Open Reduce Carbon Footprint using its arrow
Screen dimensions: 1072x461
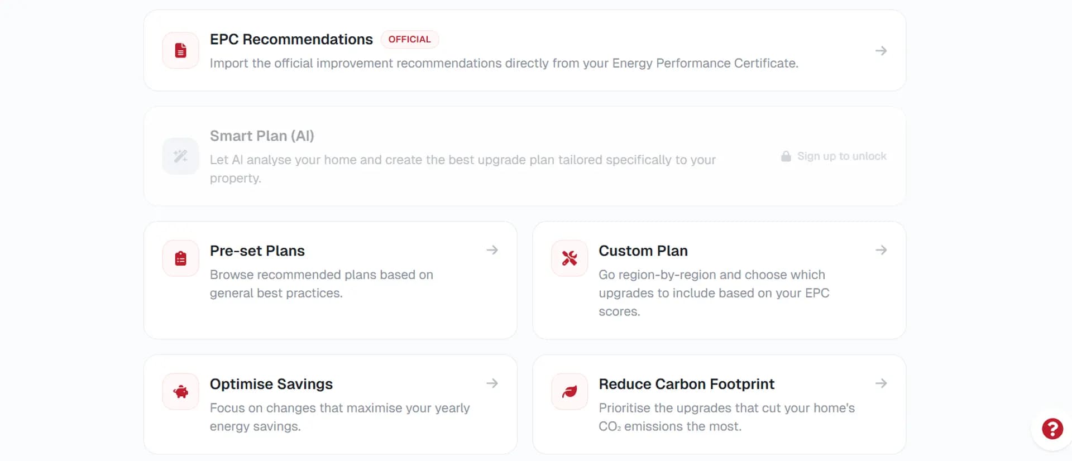pos(880,383)
